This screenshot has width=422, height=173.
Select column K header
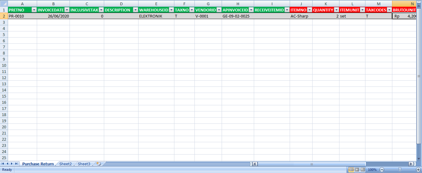pos(326,4)
